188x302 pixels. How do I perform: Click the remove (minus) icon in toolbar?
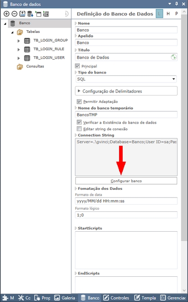coord(14,14)
